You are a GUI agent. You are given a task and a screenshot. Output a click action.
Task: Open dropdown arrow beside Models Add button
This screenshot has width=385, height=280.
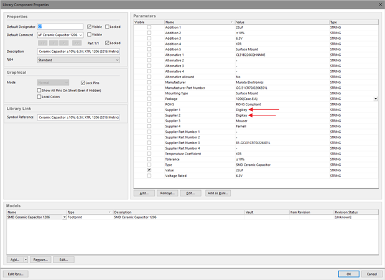26,259
